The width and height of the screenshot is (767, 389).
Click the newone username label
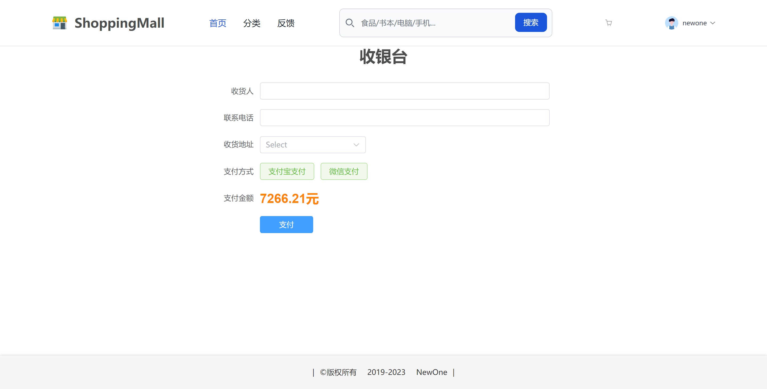point(694,23)
